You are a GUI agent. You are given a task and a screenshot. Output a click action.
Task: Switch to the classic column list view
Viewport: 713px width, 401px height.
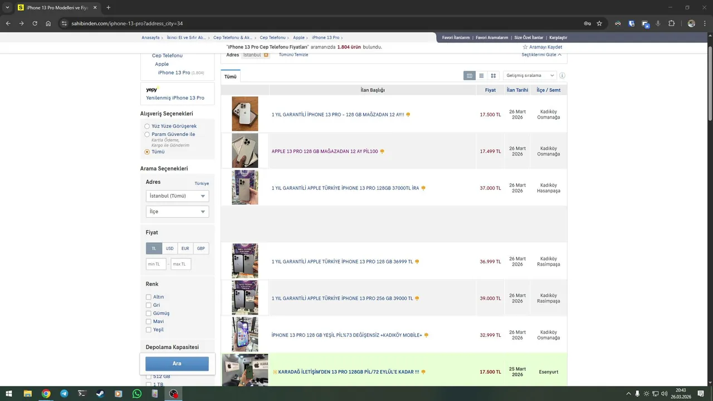pos(470,75)
